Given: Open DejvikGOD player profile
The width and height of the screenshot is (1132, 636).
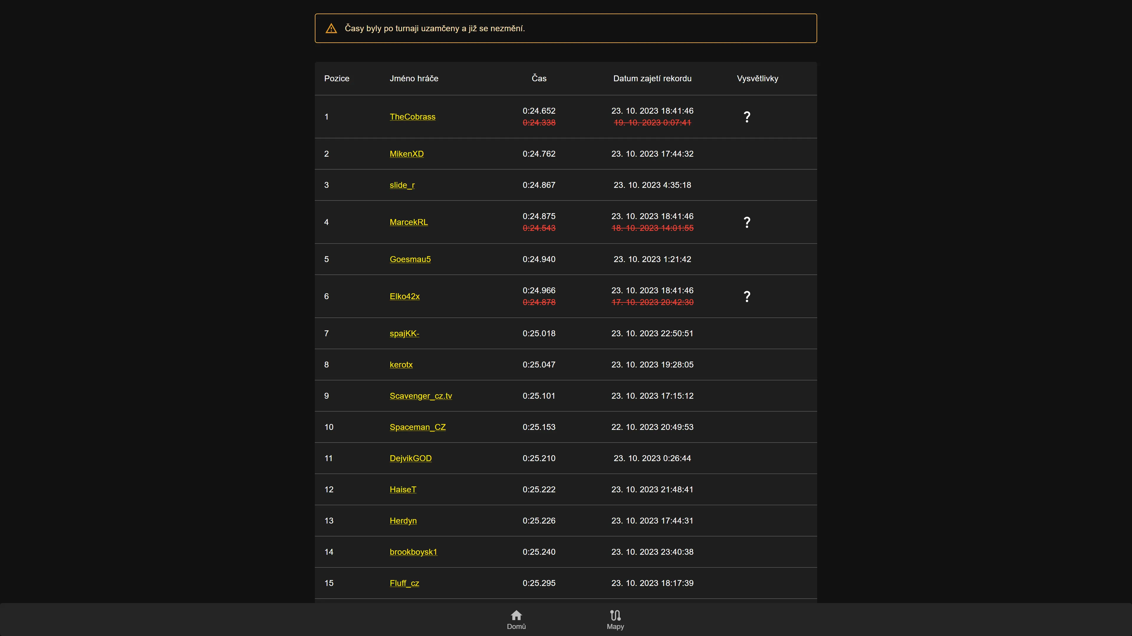Looking at the screenshot, I should pos(410,458).
